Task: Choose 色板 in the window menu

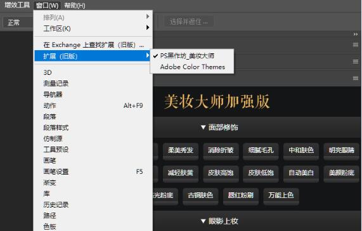Action: click(x=93, y=227)
